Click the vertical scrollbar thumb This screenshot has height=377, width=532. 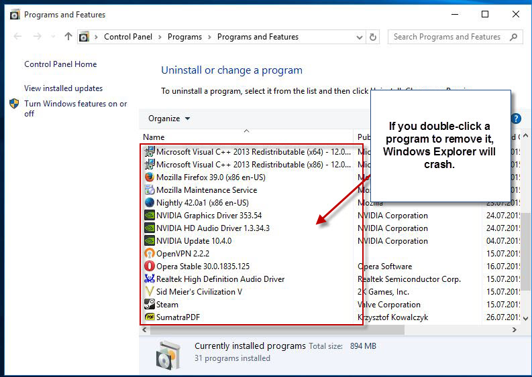tap(526, 251)
